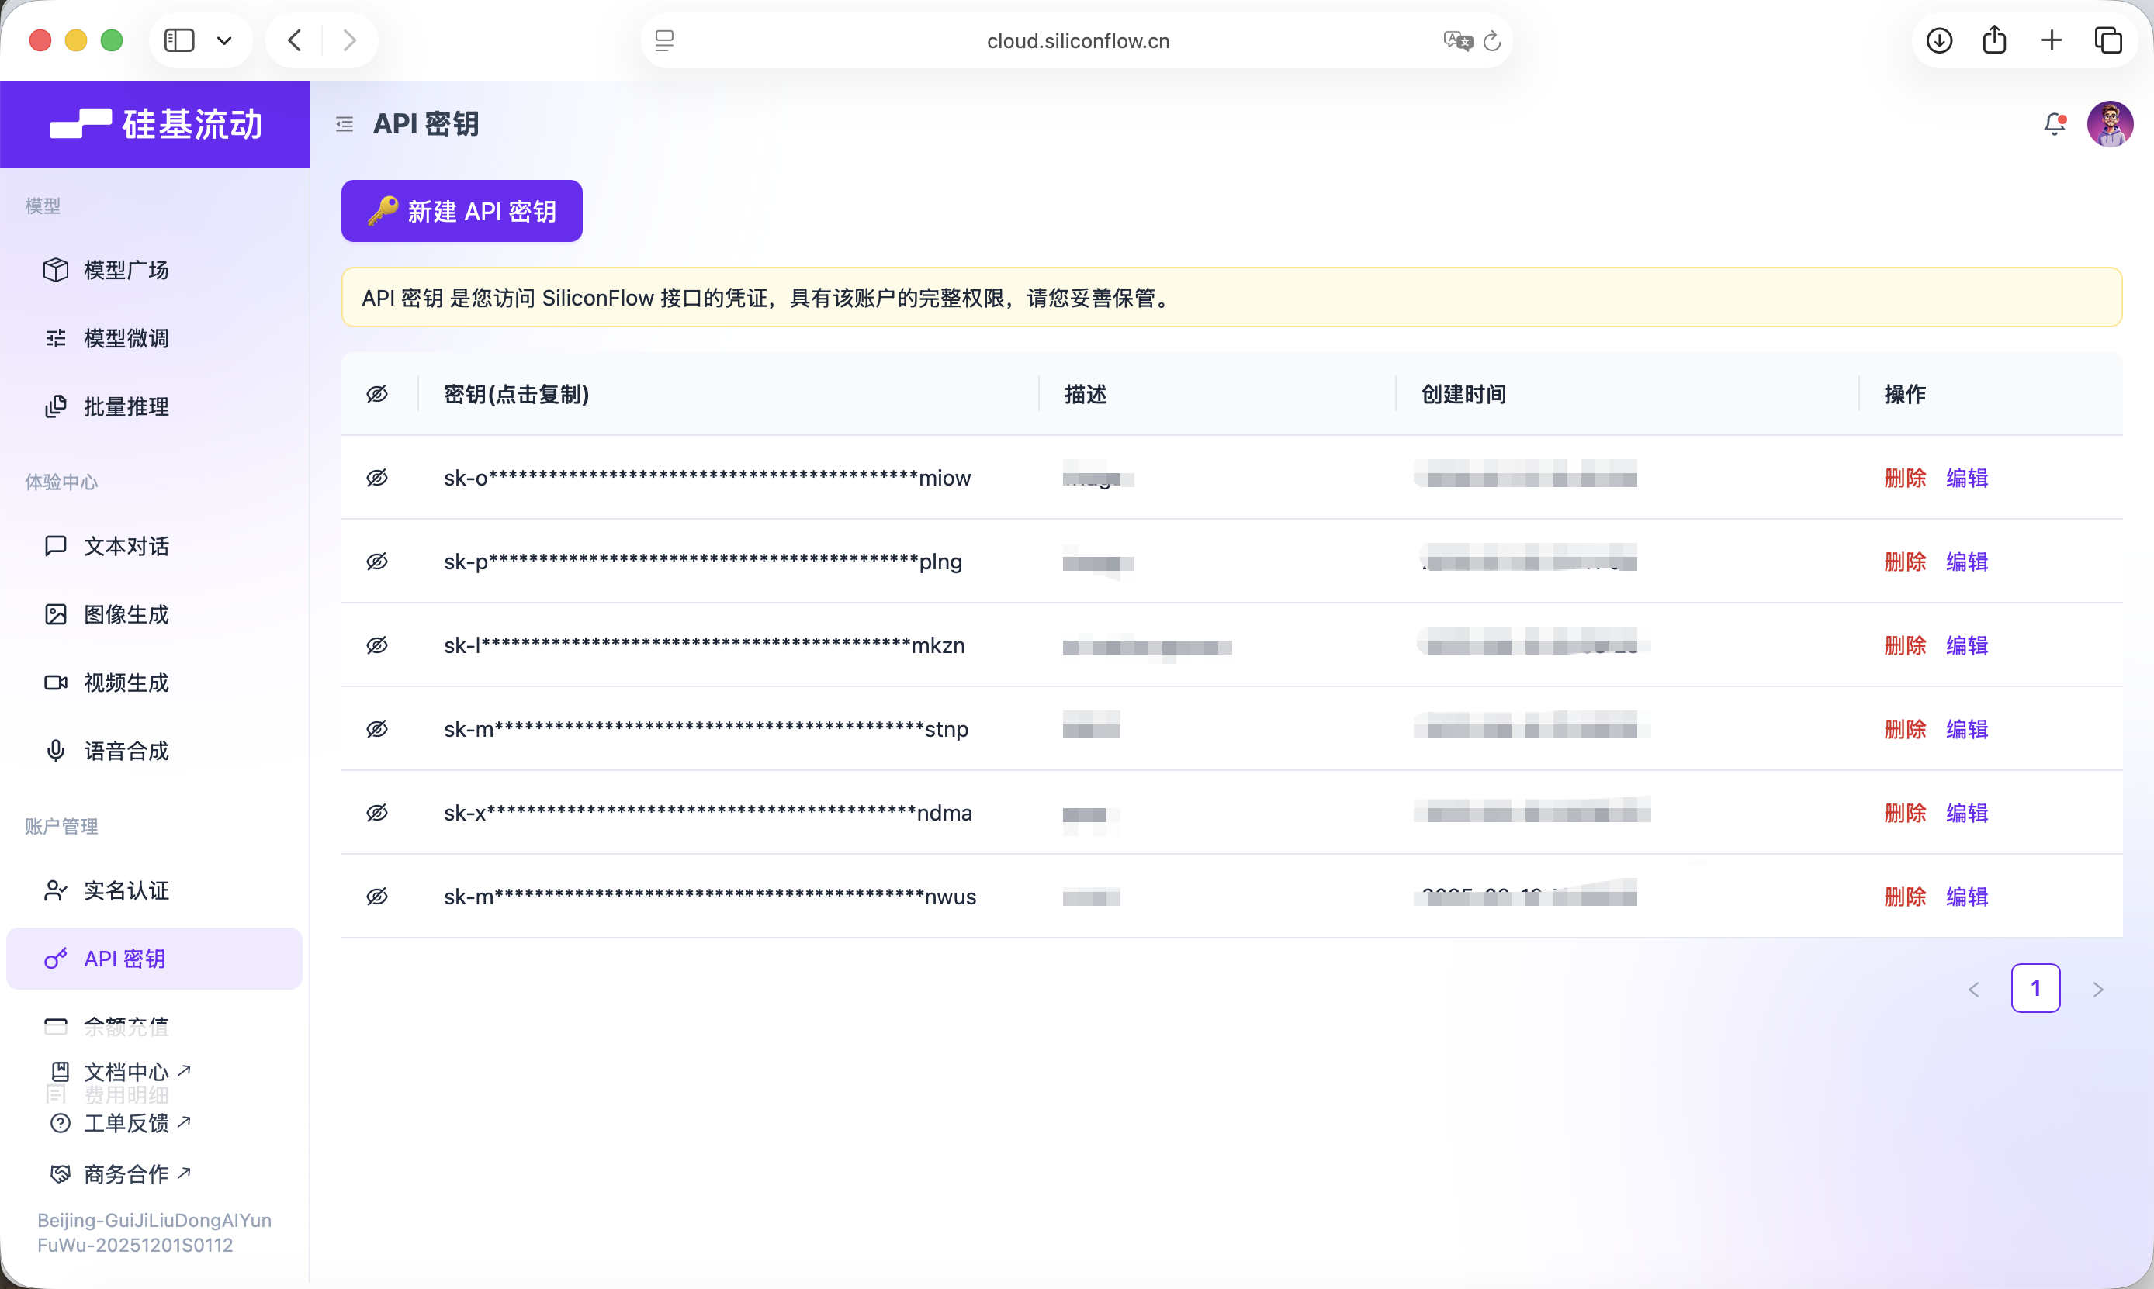Open the user avatar menu
The width and height of the screenshot is (2154, 1289).
click(2109, 124)
